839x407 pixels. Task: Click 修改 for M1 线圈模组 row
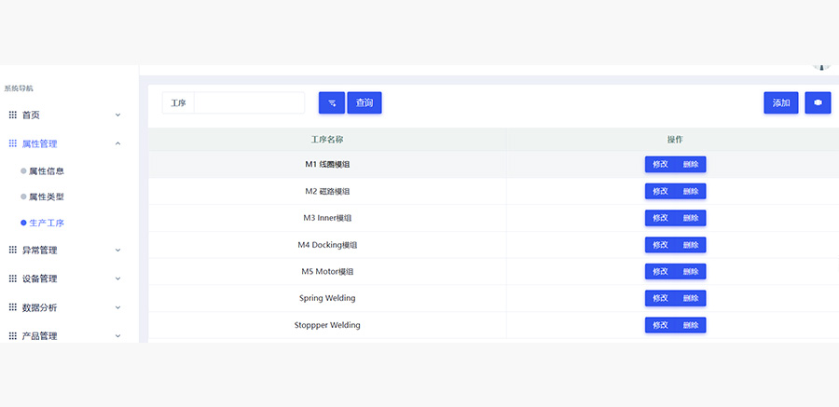(660, 164)
